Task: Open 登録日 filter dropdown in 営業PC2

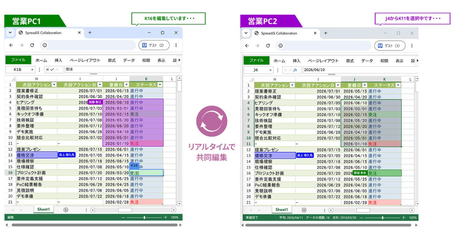Action: pyautogui.click(x=365, y=85)
